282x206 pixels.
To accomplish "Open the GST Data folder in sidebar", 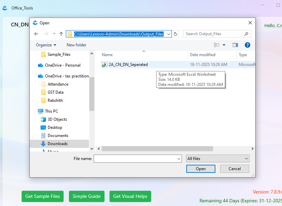I will click(x=55, y=92).
